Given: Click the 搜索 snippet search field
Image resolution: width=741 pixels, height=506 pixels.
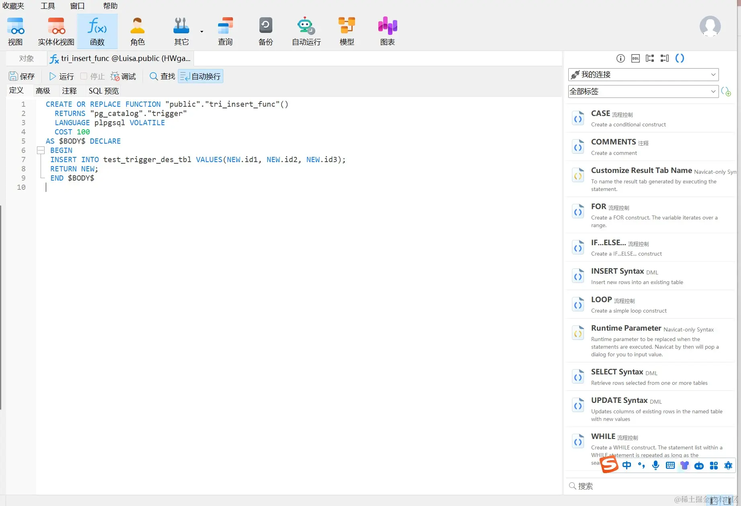Looking at the screenshot, I should tap(651, 486).
